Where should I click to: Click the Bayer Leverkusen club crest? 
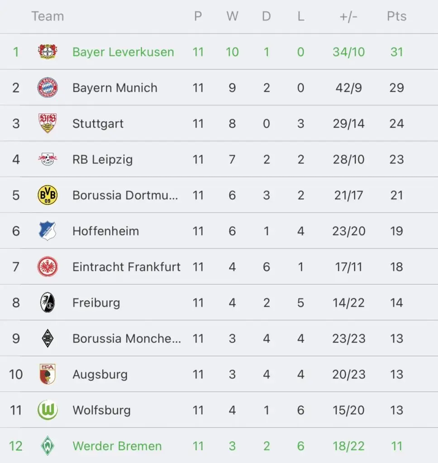48,52
